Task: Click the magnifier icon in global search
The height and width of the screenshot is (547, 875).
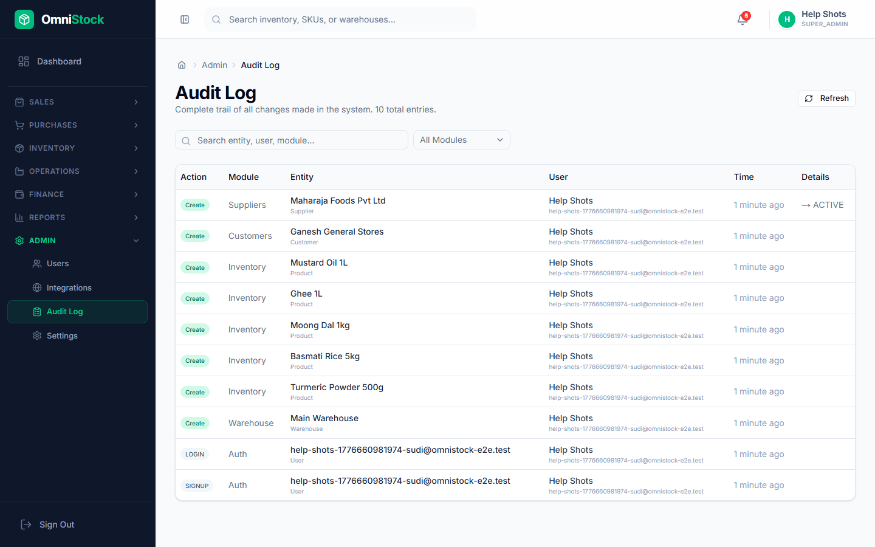Action: pyautogui.click(x=216, y=19)
